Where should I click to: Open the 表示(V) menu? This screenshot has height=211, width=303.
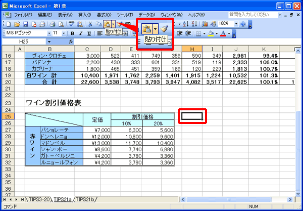point(65,15)
